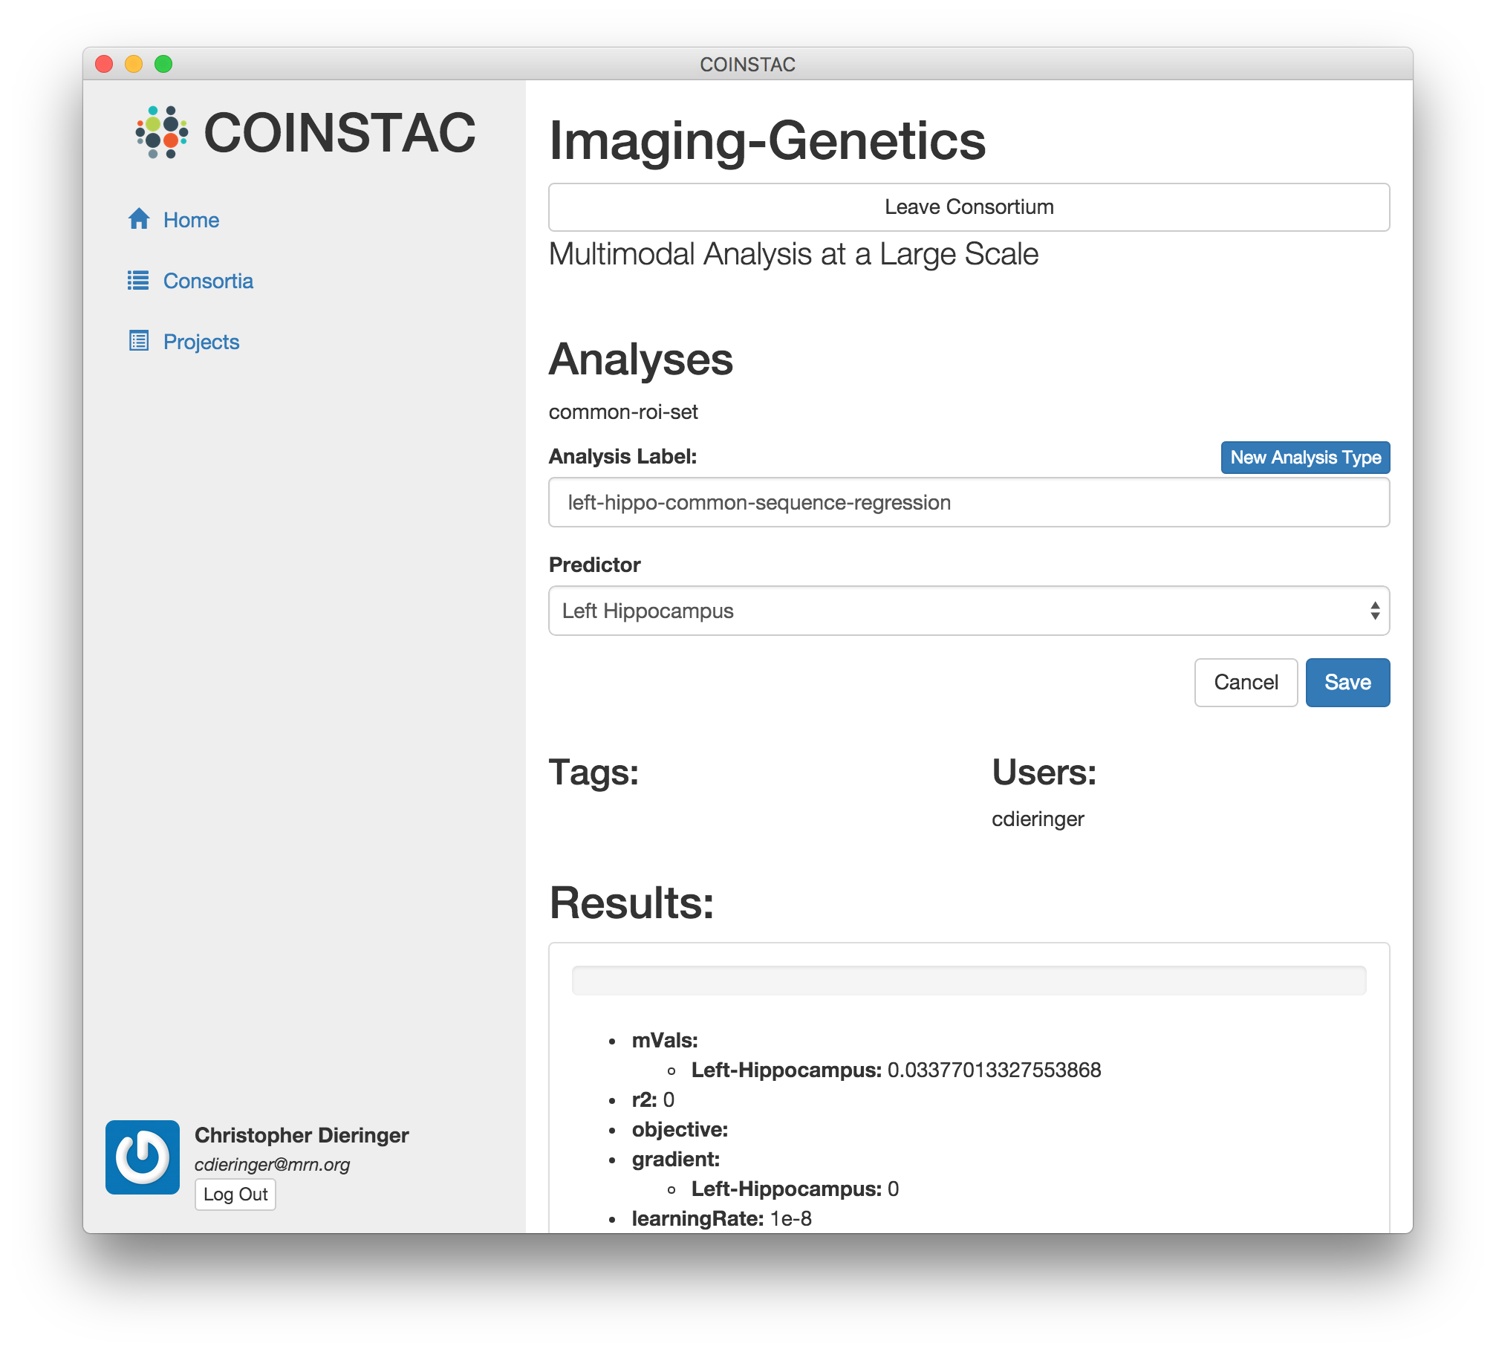The image size is (1496, 1352).
Task: Open the Projects page link
Action: [201, 342]
